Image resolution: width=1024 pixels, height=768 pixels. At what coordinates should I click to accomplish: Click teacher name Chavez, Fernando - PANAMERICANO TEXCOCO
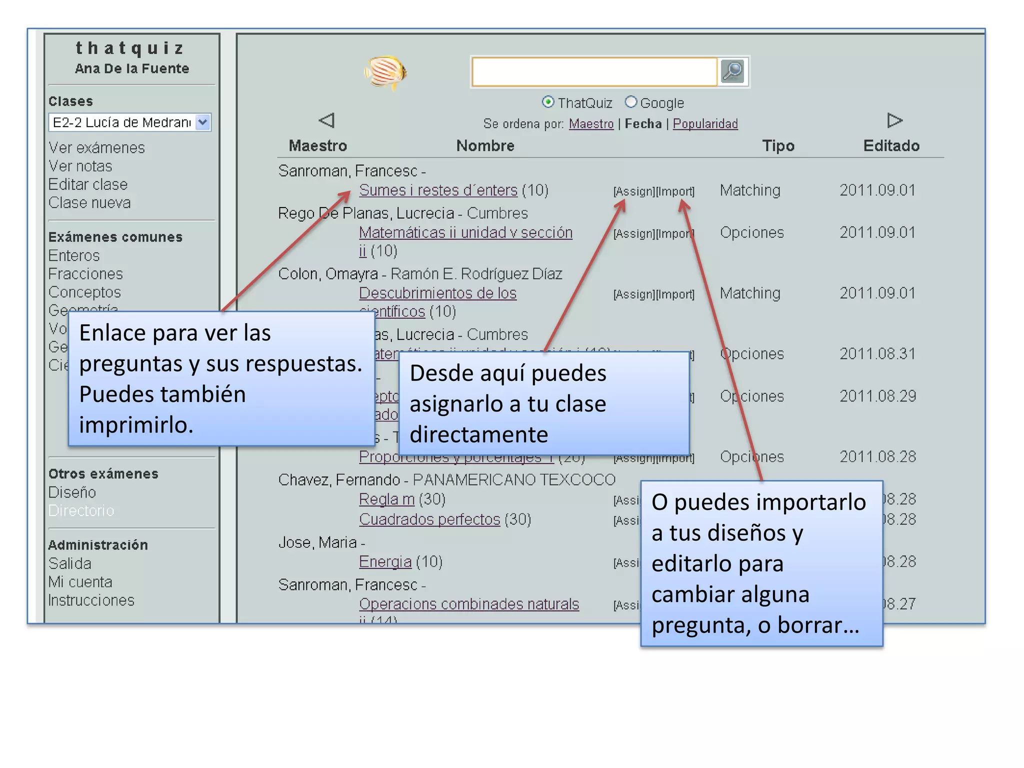tap(446, 480)
